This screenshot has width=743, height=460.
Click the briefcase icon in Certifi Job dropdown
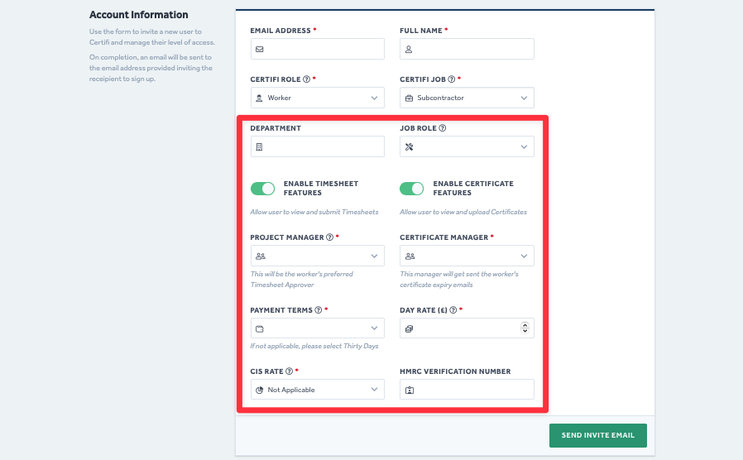[x=409, y=98]
